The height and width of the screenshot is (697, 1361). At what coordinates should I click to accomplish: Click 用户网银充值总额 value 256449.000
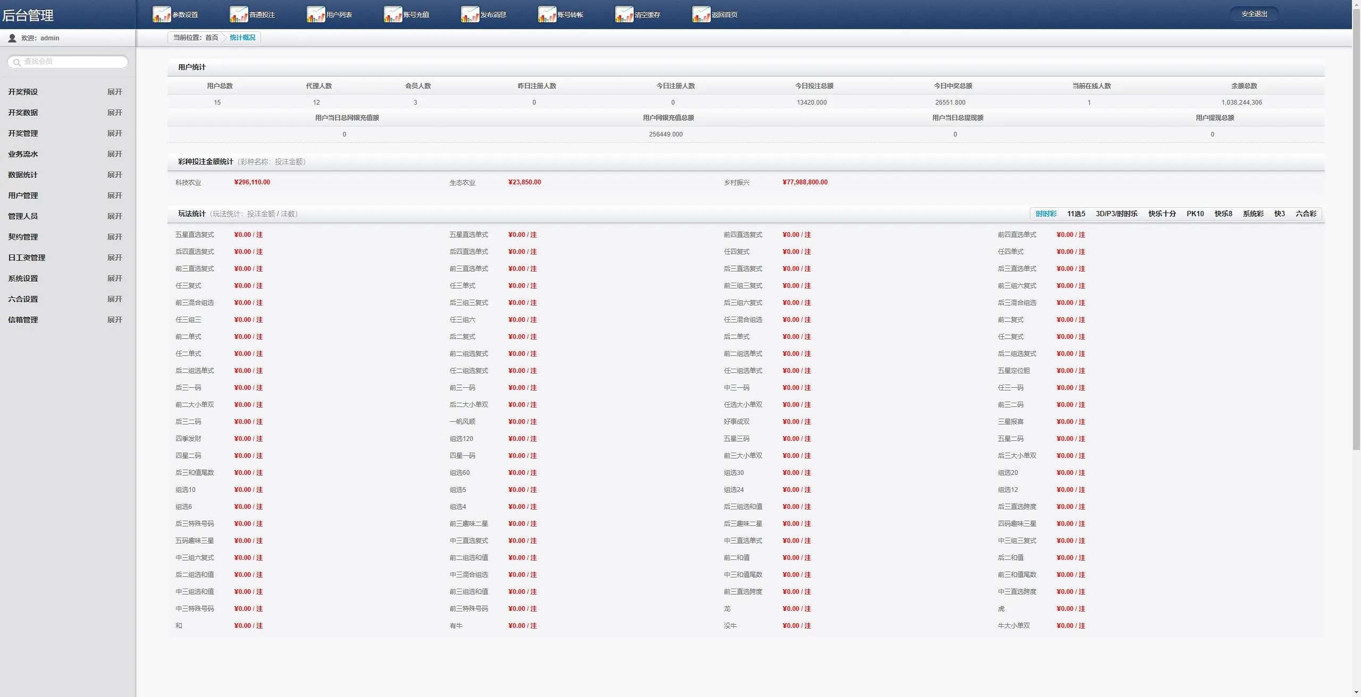[666, 134]
